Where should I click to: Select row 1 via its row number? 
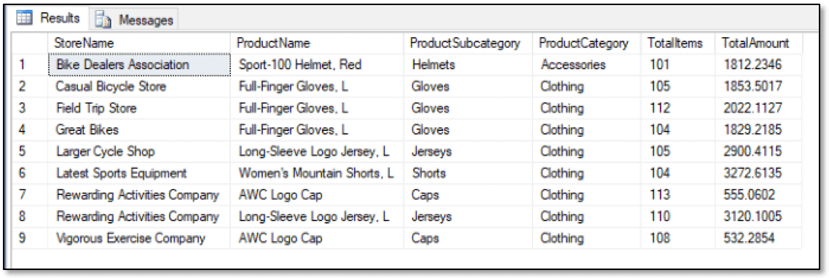[x=31, y=65]
